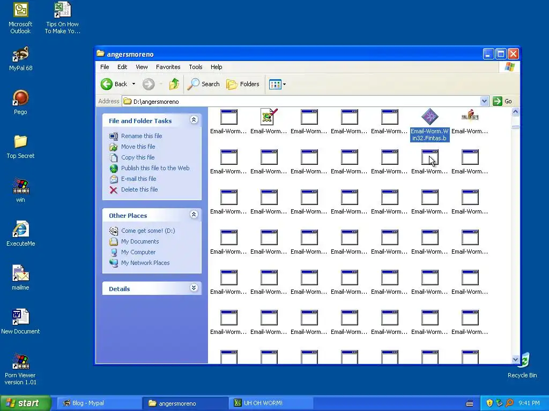Open the Tools menu
This screenshot has width=549, height=411.
pos(195,67)
